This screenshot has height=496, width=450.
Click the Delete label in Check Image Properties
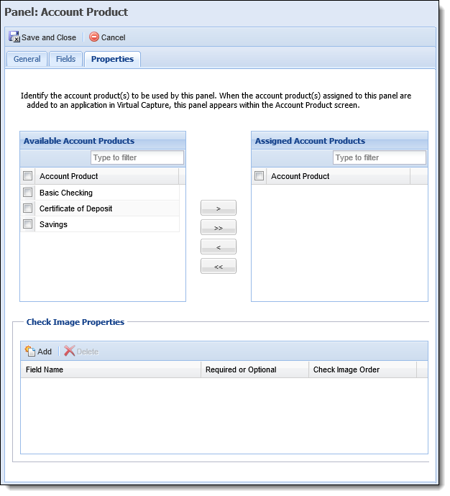tap(88, 352)
